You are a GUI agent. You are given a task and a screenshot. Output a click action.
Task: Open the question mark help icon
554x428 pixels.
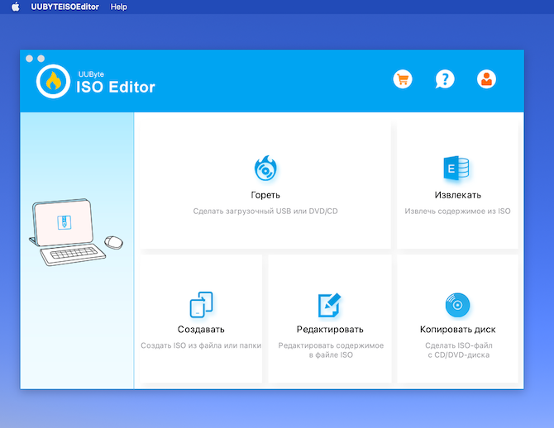tap(445, 79)
